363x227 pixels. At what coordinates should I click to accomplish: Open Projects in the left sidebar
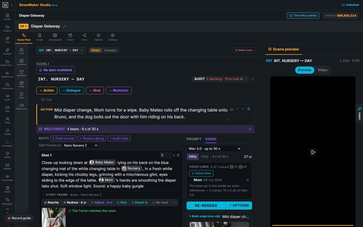point(7,29)
